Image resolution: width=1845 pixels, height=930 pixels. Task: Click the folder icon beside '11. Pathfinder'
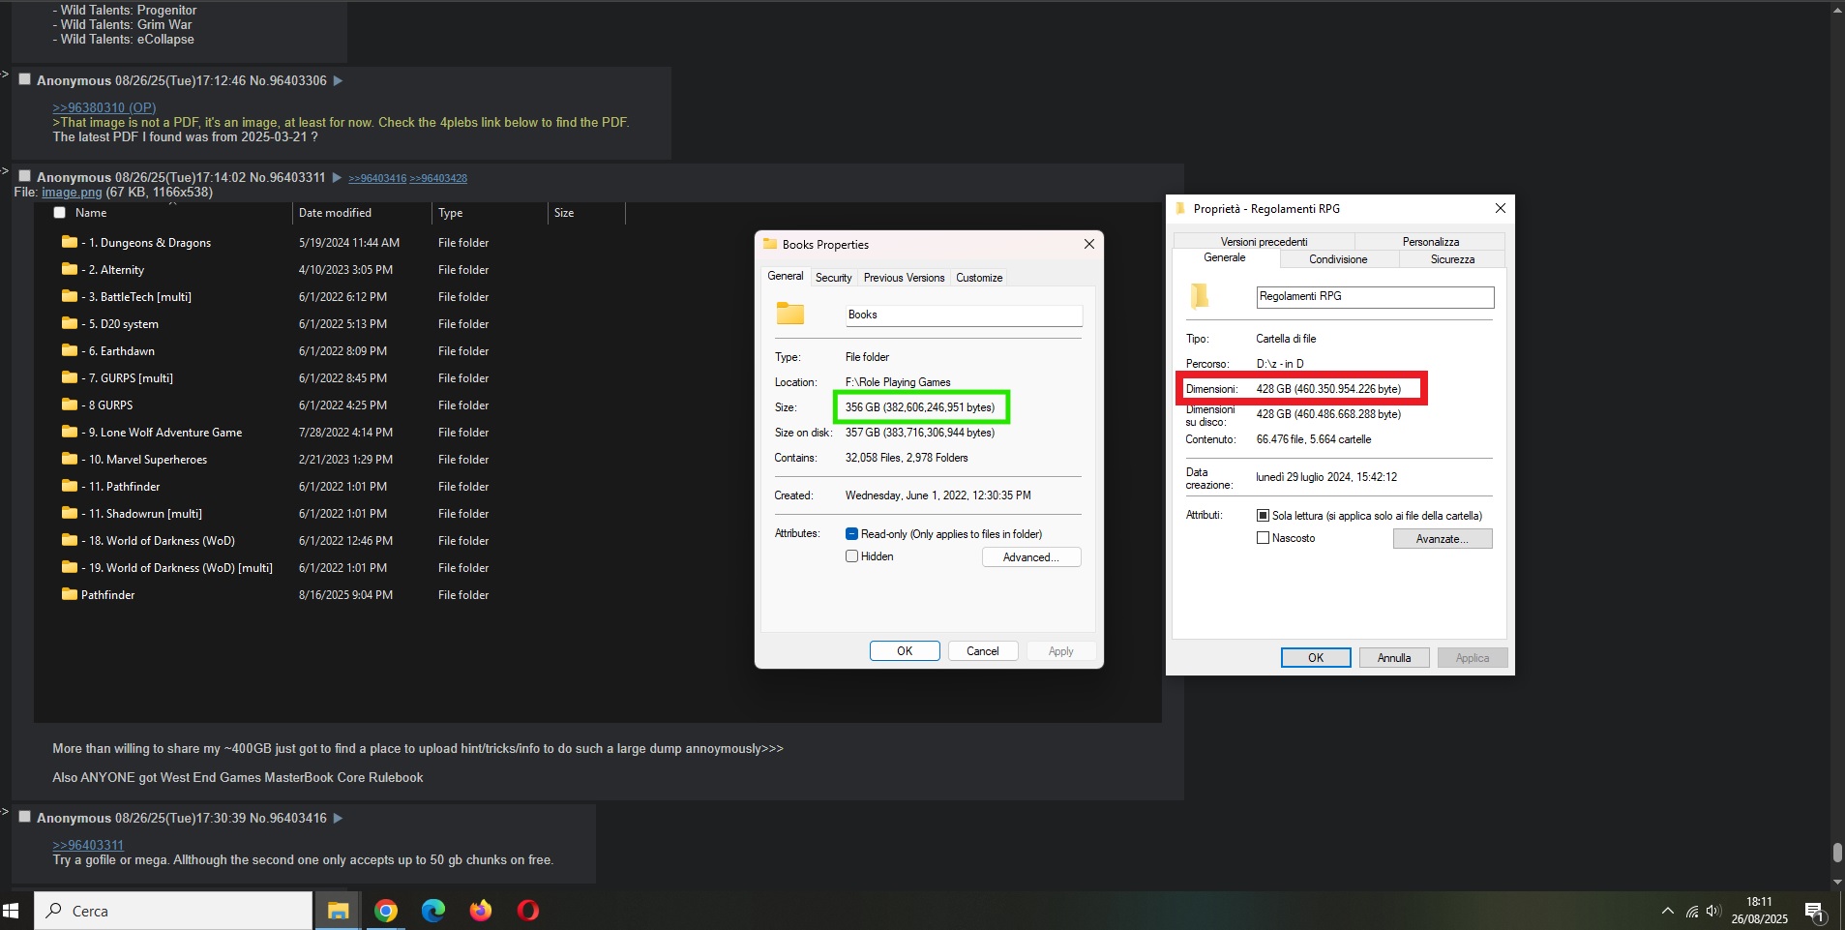pos(70,486)
